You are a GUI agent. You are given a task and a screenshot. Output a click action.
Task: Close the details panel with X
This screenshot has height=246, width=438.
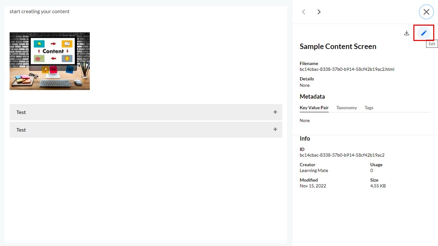pos(426,12)
